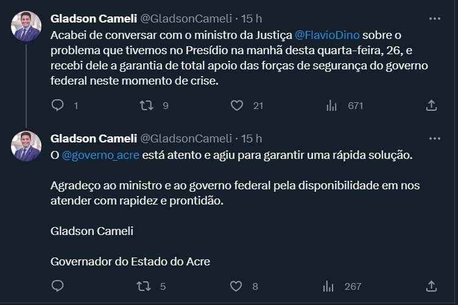Reply to the first tweet about Presídio
Image resolution: width=458 pixels, height=305 pixels.
click(x=58, y=105)
